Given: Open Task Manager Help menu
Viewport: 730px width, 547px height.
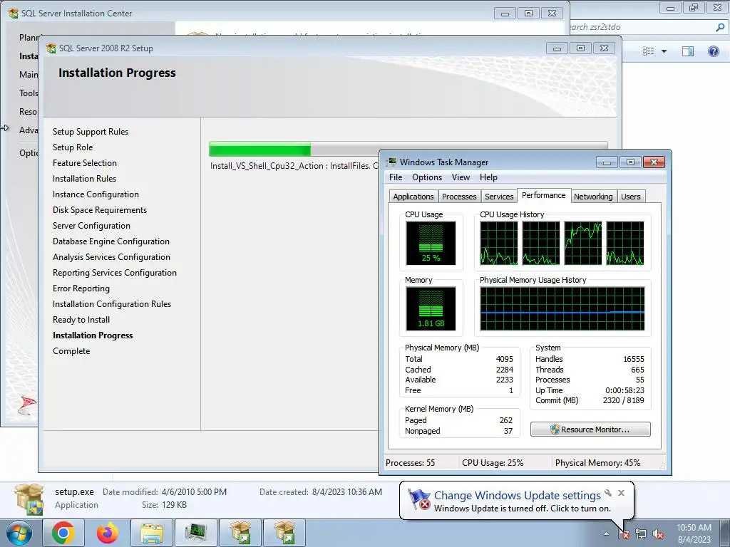Looking at the screenshot, I should click(x=488, y=177).
